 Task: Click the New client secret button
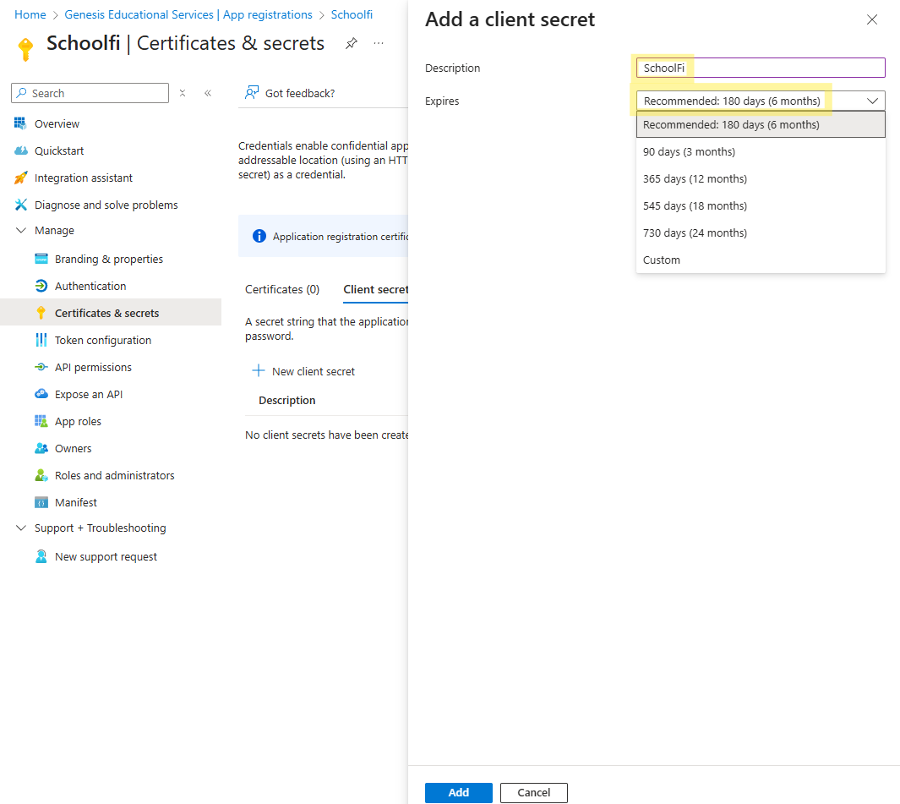pos(303,371)
